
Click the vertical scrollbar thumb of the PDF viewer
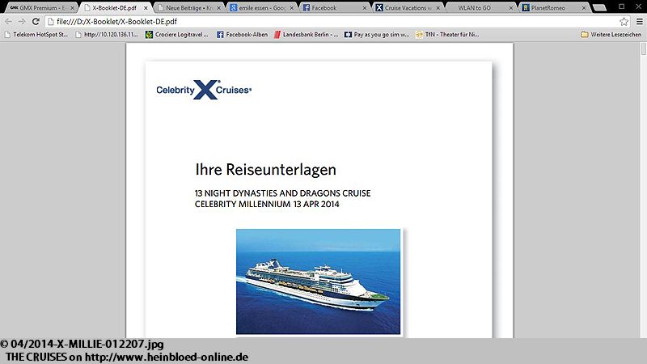click(x=643, y=49)
